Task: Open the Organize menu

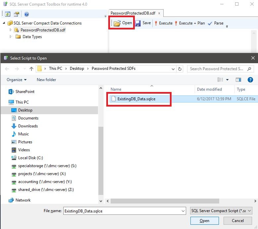Action: pos(17,80)
